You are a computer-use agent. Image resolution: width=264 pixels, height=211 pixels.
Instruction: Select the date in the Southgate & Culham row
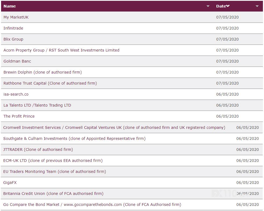248,139
